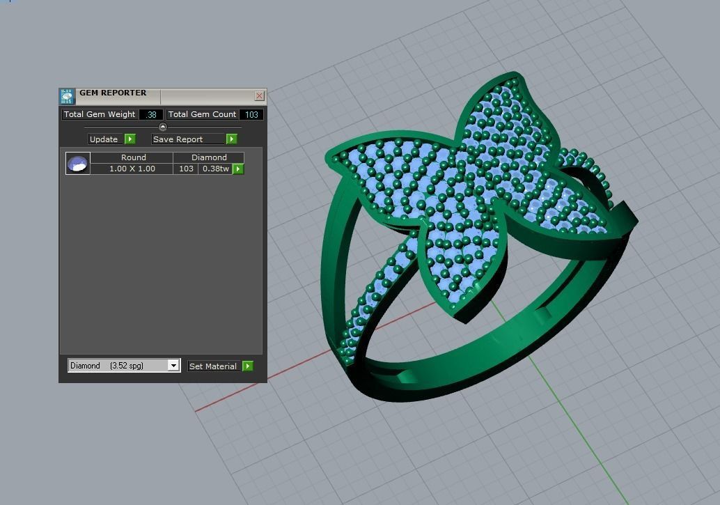Click the green arrow next to 0.38tw
Screen dimensions: 720x505
click(238, 169)
